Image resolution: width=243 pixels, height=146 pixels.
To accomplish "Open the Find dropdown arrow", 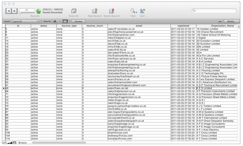I will coord(136,12).
